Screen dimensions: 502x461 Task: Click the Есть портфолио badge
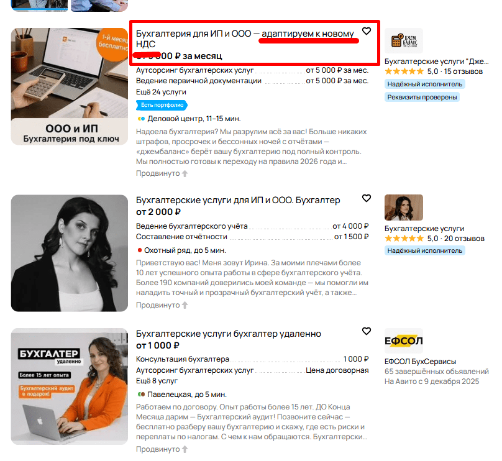click(x=162, y=105)
